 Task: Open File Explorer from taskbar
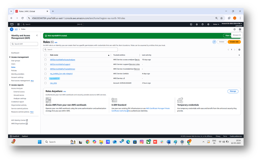[101, 142]
